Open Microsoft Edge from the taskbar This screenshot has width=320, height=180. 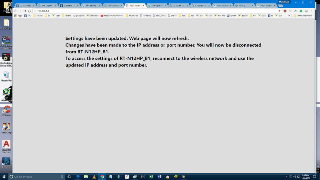[x=78, y=177]
